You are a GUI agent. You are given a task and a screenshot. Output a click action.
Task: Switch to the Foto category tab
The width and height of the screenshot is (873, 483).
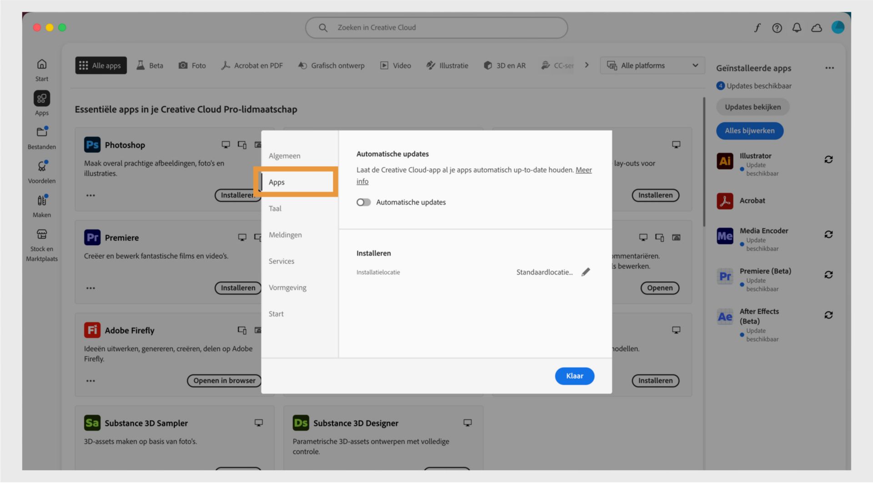tap(192, 65)
